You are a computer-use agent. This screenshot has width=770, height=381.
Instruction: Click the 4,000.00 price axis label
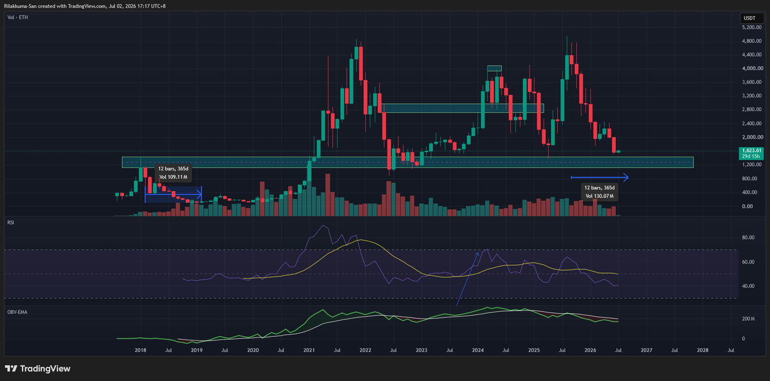(x=751, y=69)
